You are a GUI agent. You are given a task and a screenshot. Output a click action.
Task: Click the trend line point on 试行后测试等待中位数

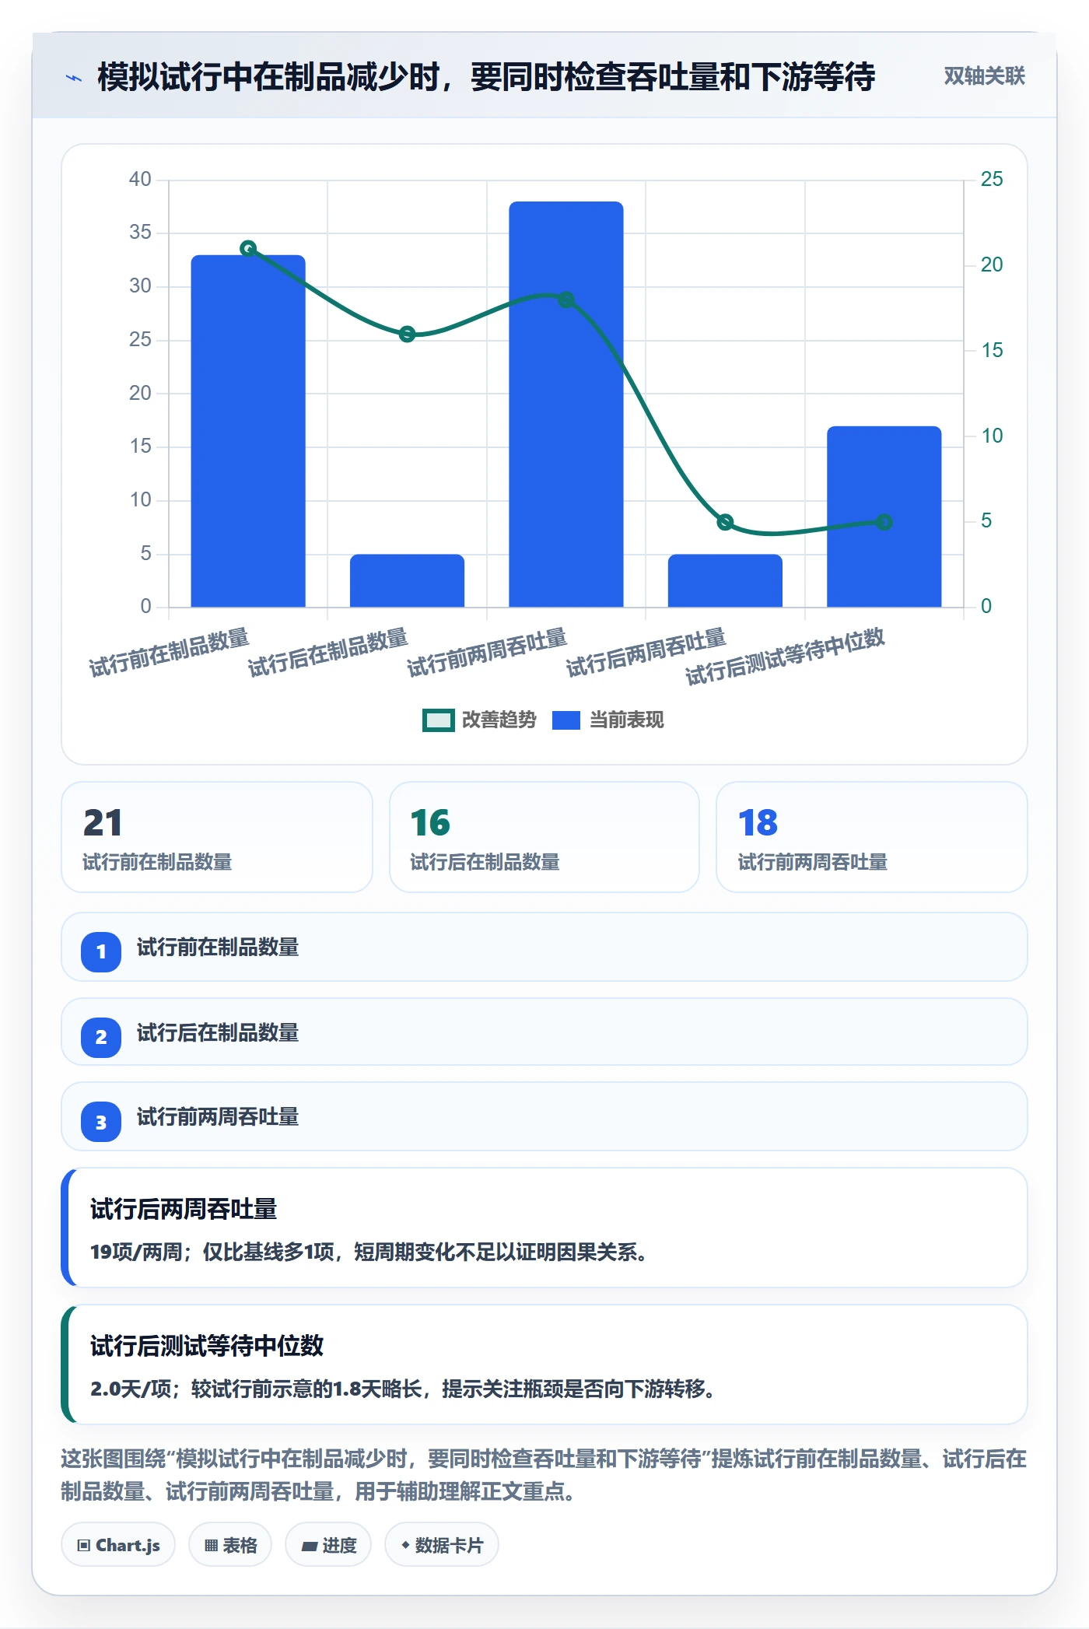click(884, 522)
